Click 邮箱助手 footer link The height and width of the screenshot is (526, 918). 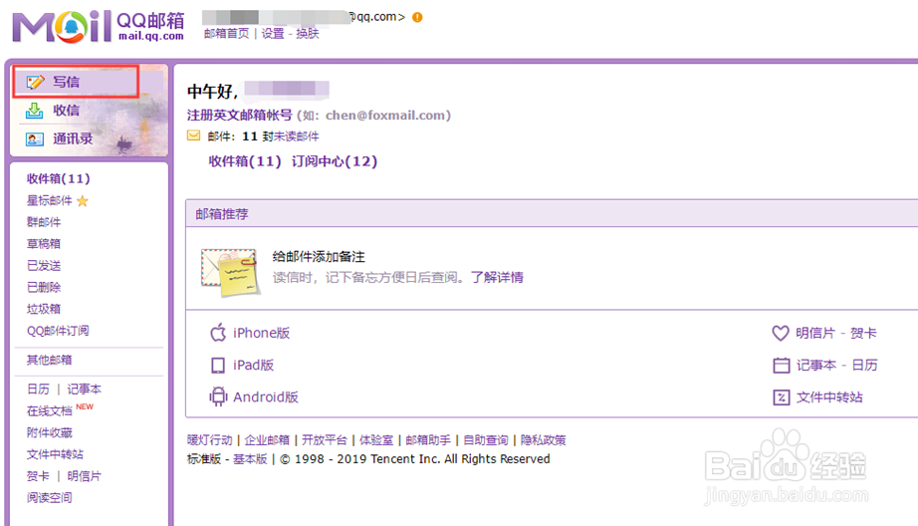pos(428,440)
